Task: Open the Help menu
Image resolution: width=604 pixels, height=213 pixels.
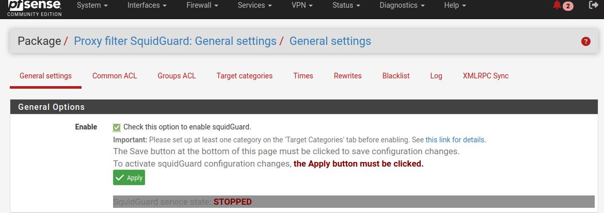Action: click(455, 5)
